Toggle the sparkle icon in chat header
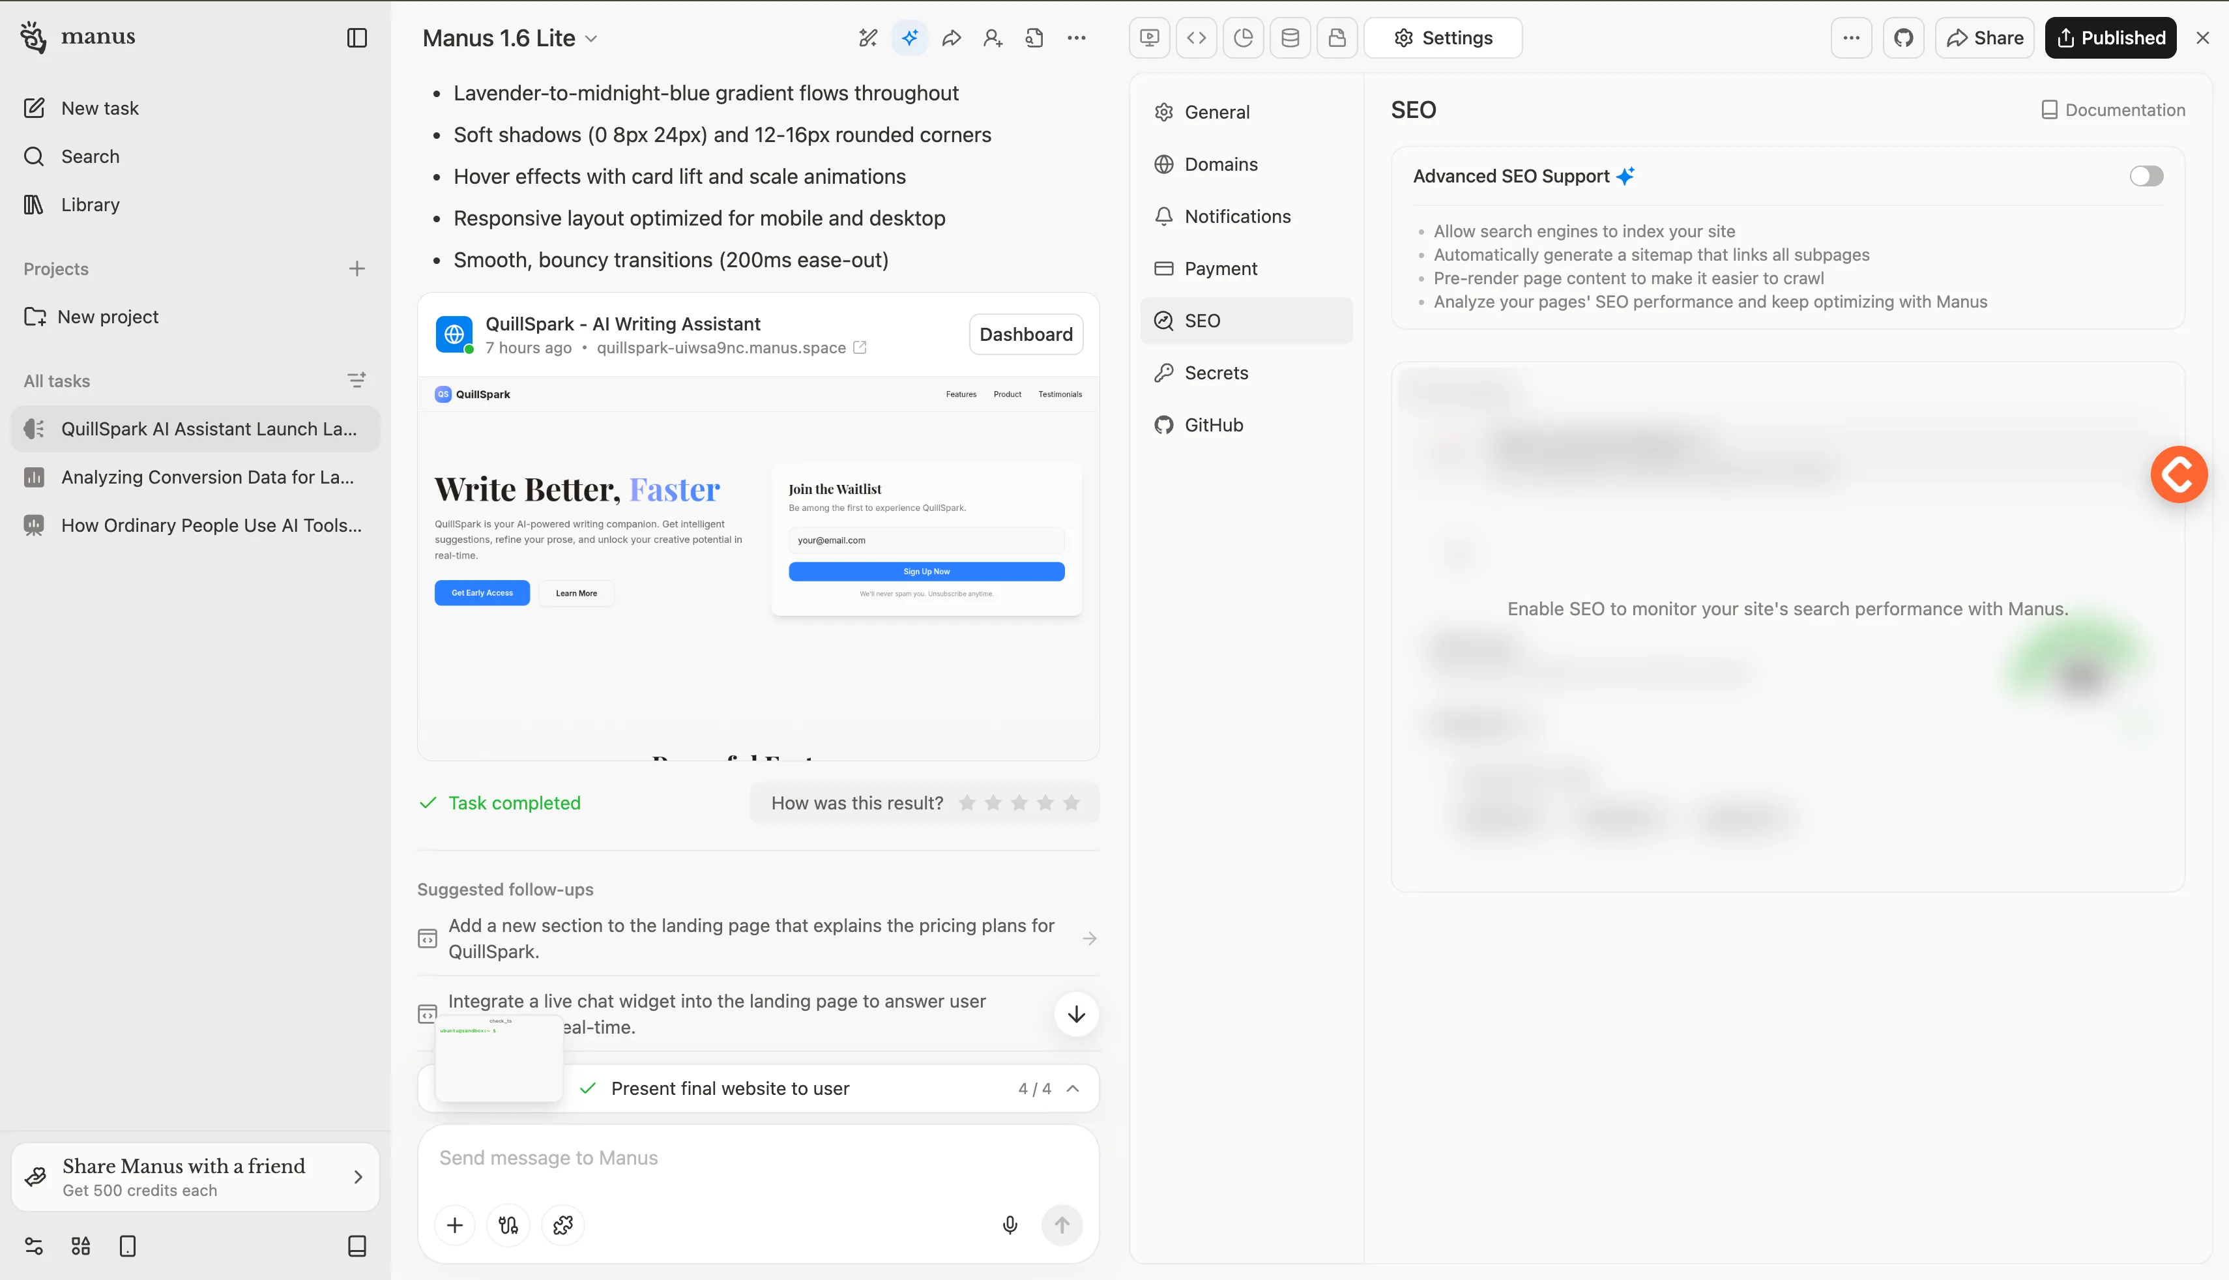 click(x=910, y=38)
